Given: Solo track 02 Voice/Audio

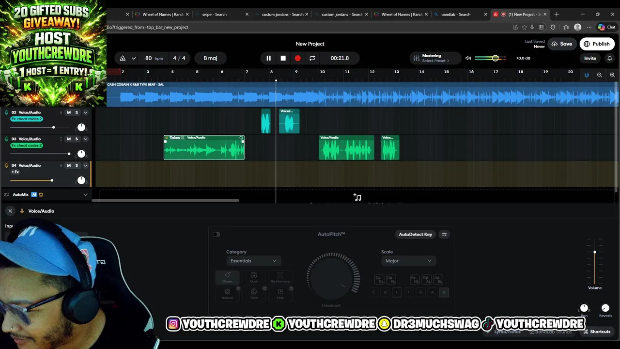Looking at the screenshot, I should click(x=76, y=112).
